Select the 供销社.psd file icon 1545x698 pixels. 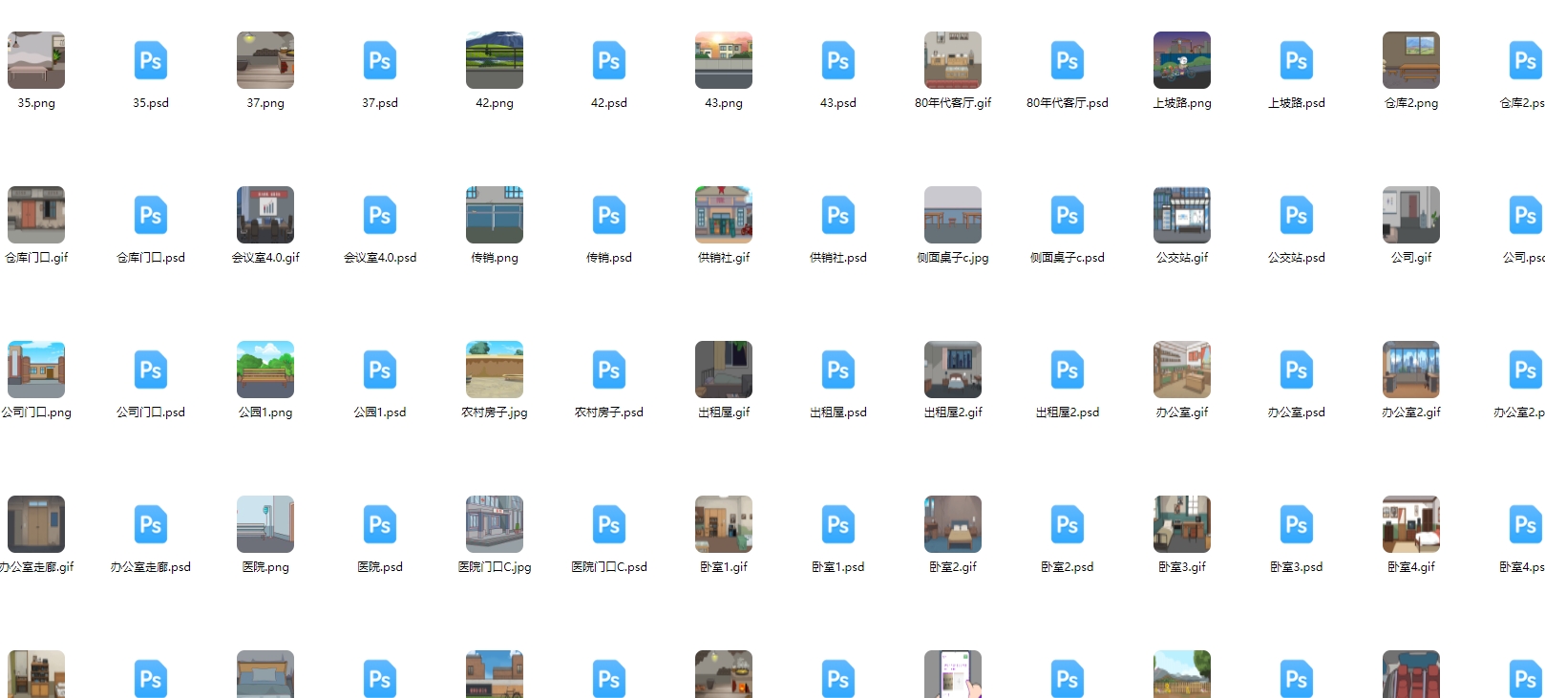838,216
